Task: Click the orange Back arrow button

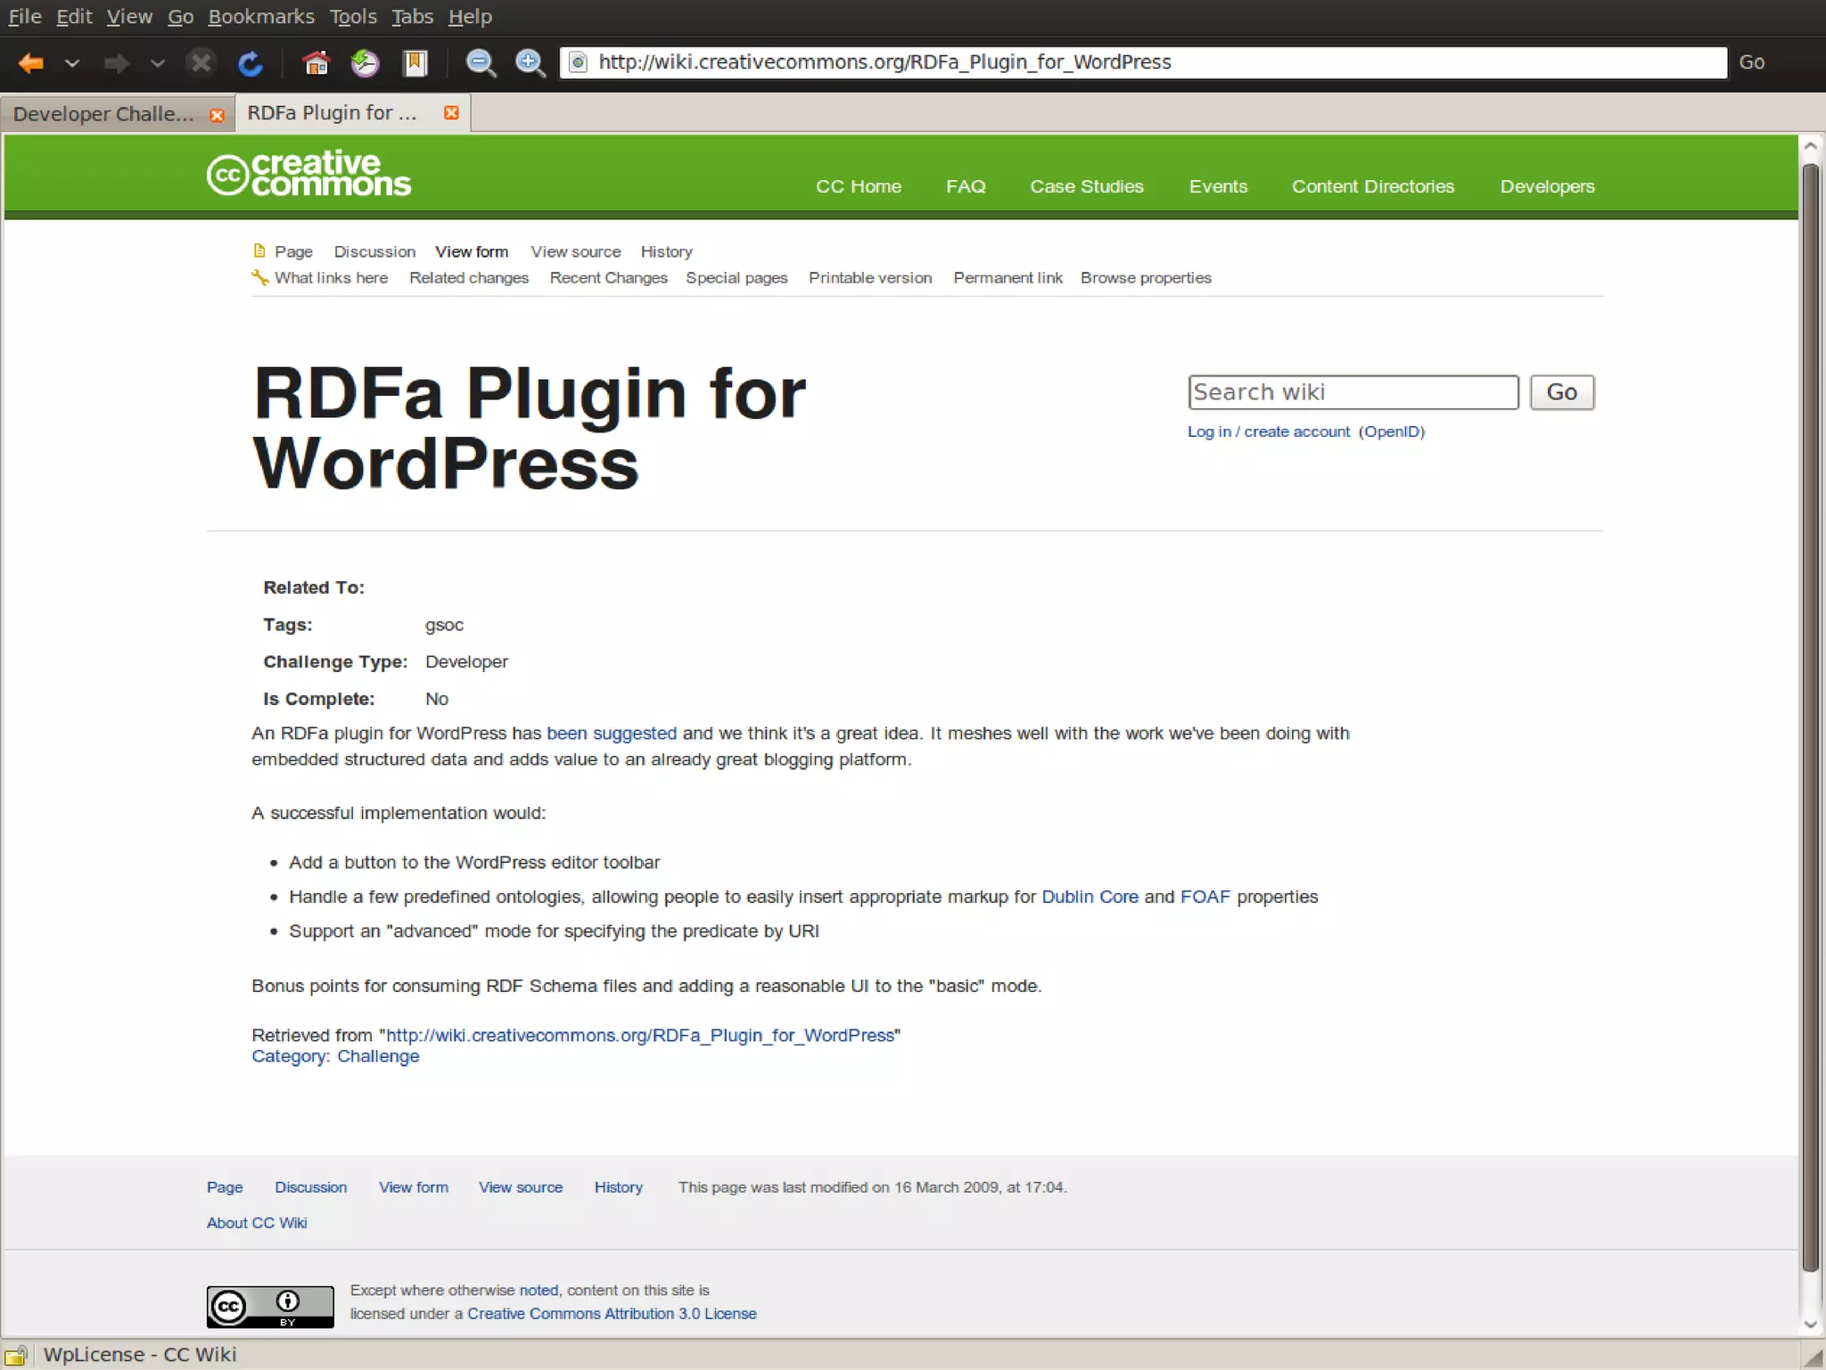Action: pos(31,63)
